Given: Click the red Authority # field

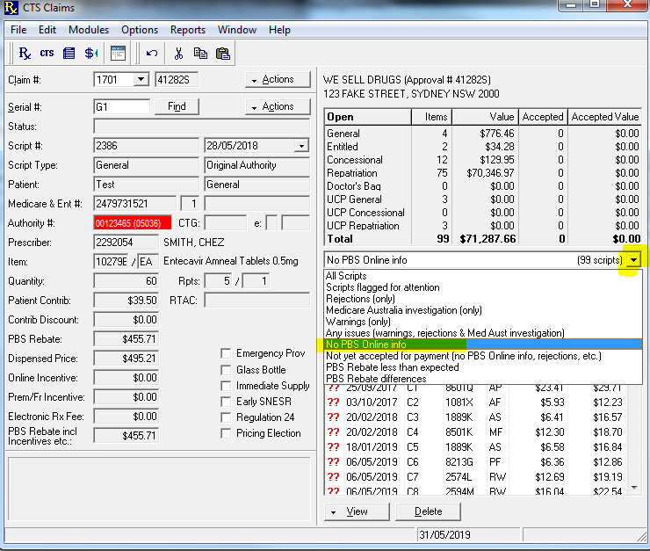Looking at the screenshot, I should (134, 223).
